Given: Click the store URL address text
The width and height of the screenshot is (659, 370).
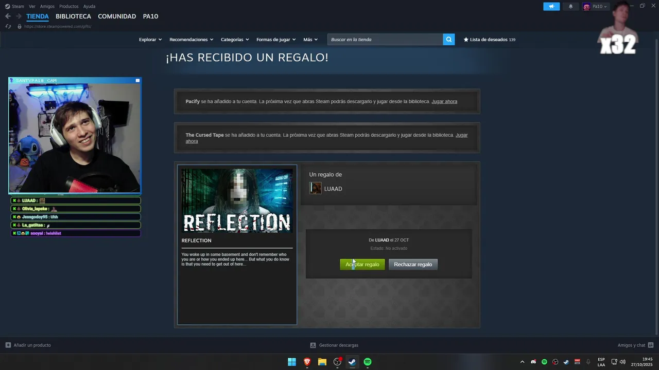Looking at the screenshot, I should click(x=58, y=26).
